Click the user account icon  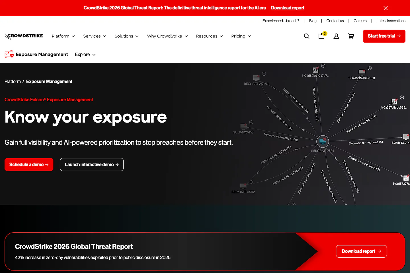336,36
